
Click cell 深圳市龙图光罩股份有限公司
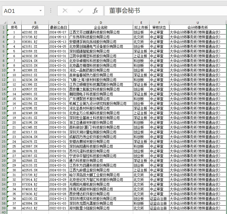(101, 203)
